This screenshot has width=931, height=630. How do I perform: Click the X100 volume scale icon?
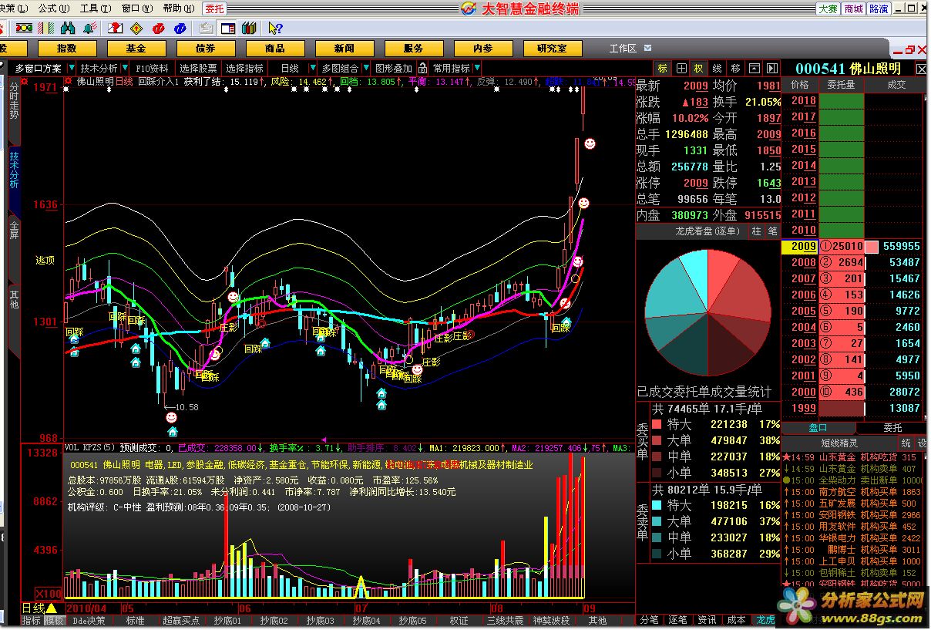click(49, 593)
